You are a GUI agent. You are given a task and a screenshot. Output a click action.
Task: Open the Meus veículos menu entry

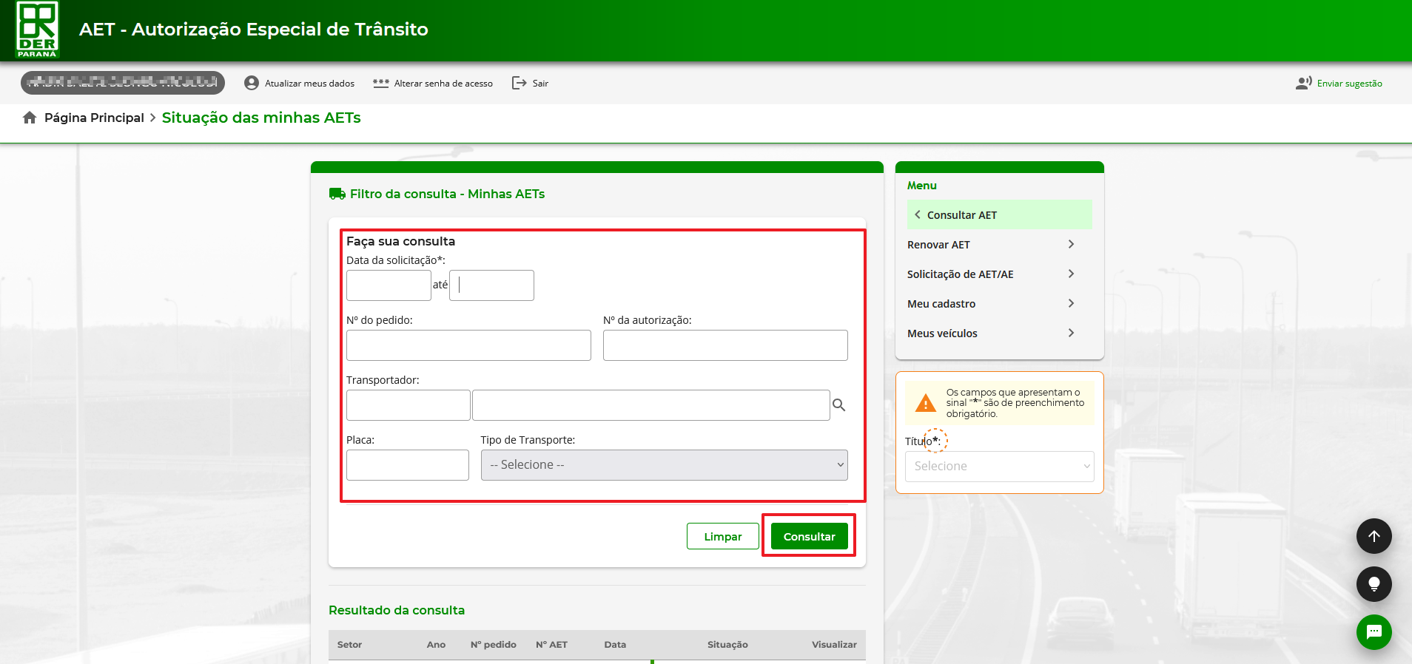coord(990,333)
